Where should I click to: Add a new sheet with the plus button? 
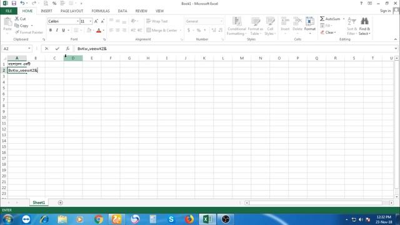pyautogui.click(x=60, y=202)
